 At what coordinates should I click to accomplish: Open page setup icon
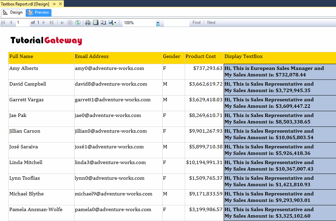pyautogui.click(x=103, y=23)
